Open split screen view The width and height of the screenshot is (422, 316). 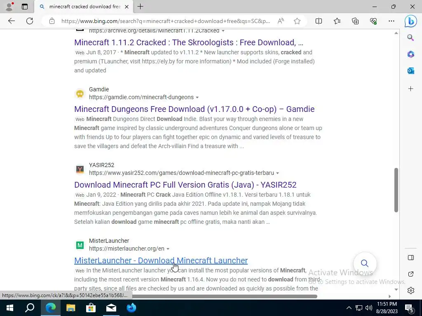click(x=319, y=21)
